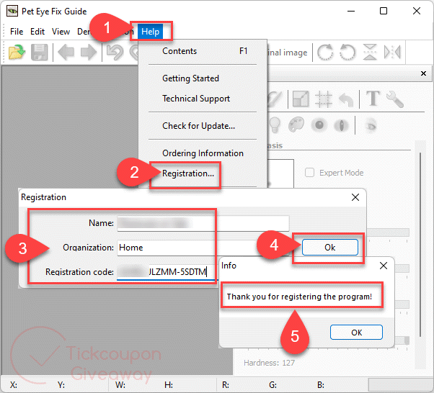Click the side panel vertical scrollbar
The width and height of the screenshot is (434, 393).
(420, 245)
